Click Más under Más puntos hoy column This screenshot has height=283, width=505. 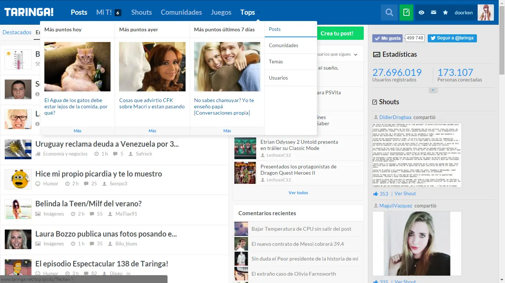point(78,131)
